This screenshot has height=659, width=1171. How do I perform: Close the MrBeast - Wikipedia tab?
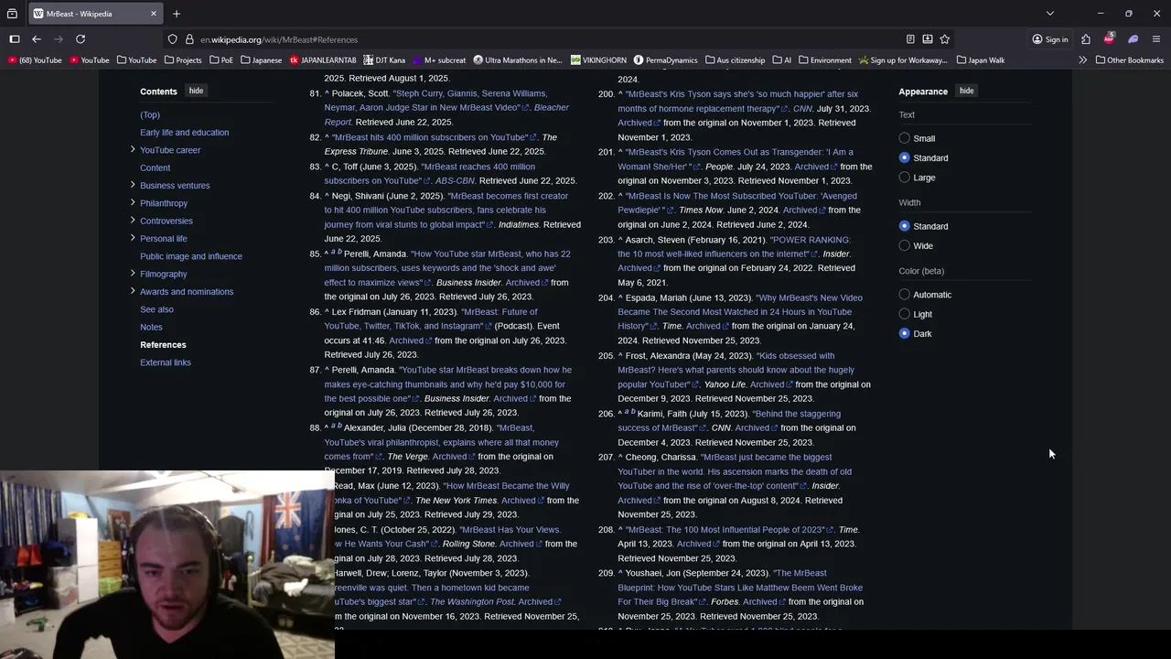[154, 14]
